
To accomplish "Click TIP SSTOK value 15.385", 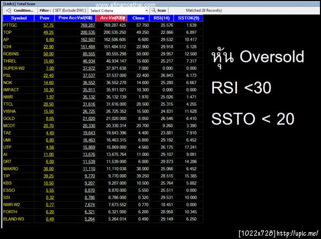I will (x=190, y=176).
